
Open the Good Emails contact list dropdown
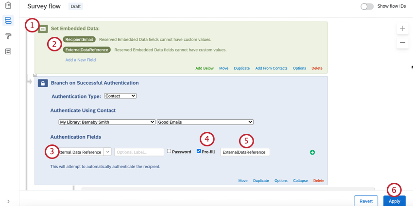[x=205, y=122]
